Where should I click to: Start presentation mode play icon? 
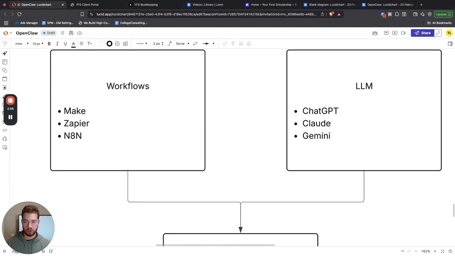395,33
